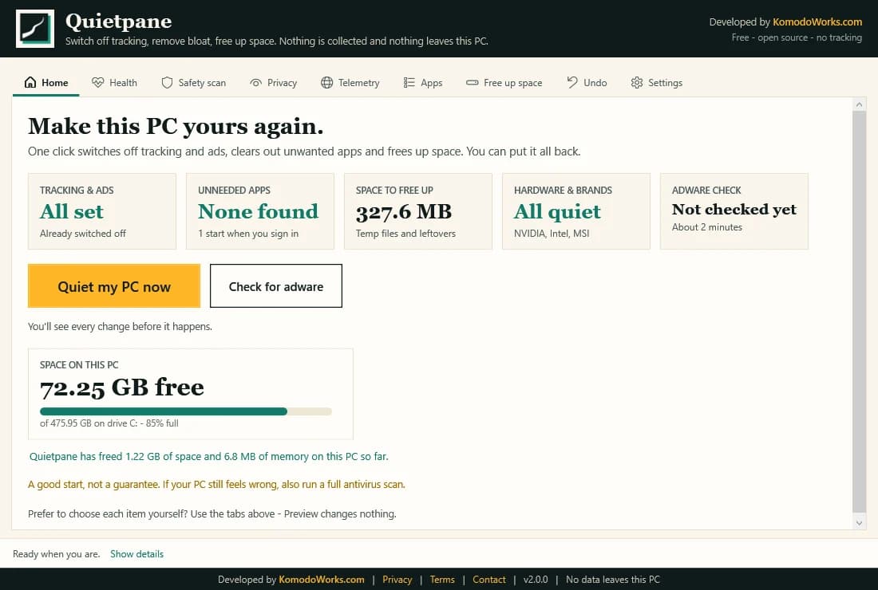
Task: Click the Quietpane logo icon
Action: pyautogui.click(x=34, y=29)
